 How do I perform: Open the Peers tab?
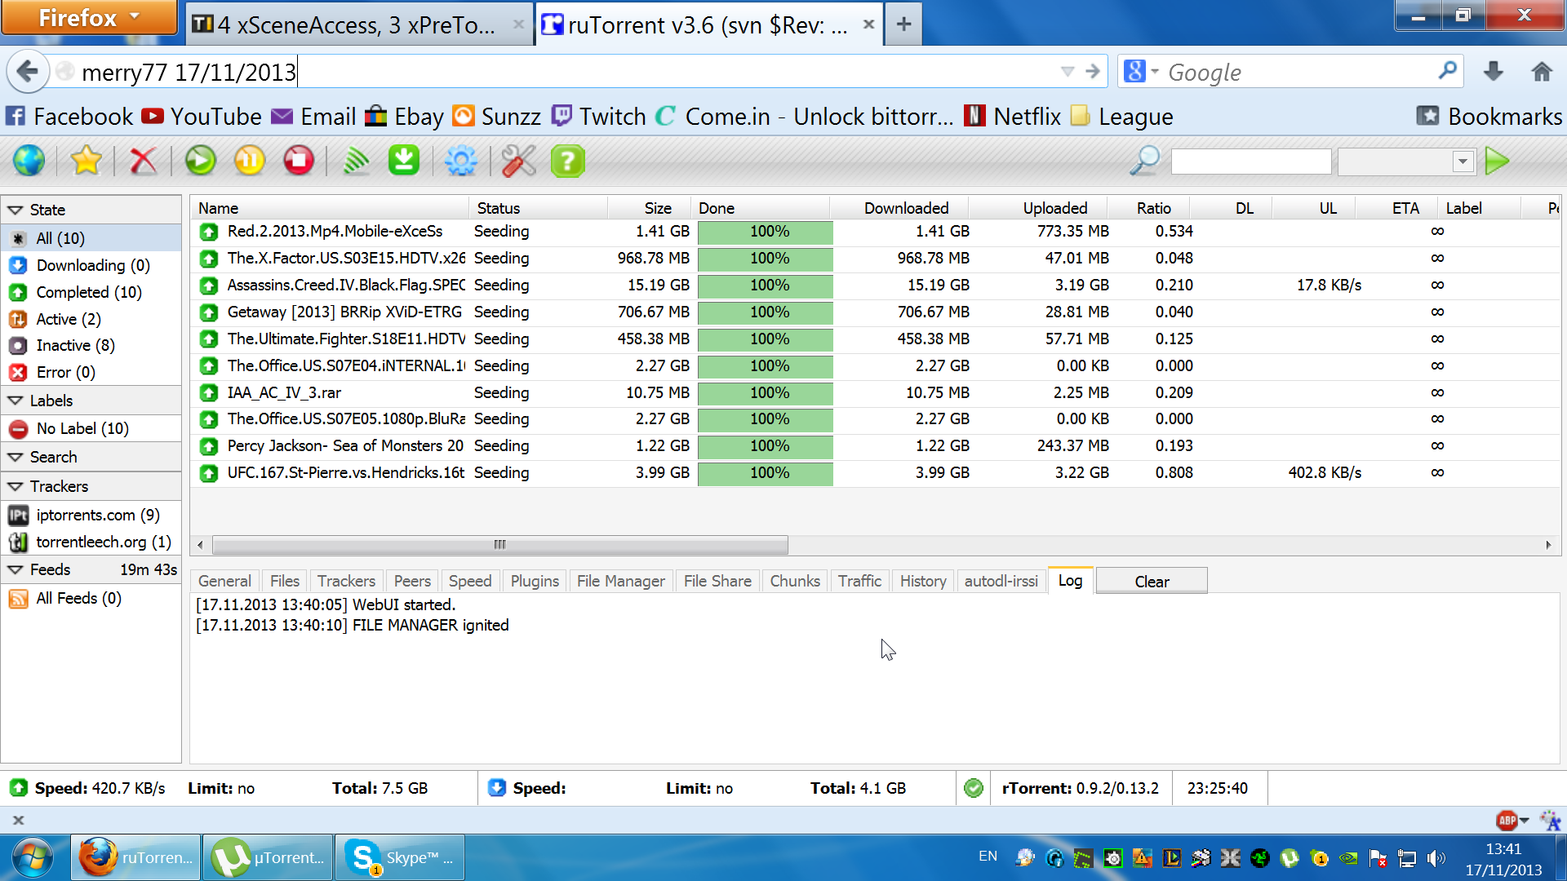coord(412,581)
